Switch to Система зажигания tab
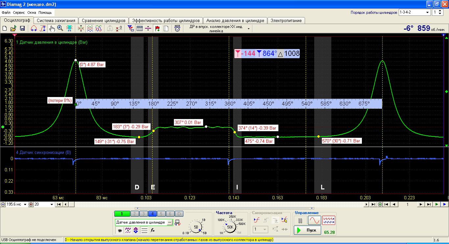Screen dimensions: 449x244 (x=56, y=20)
